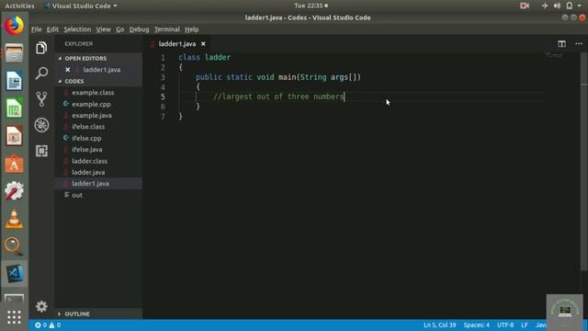The height and width of the screenshot is (331, 588).
Task: Show errors count in status bar
Action: point(40,325)
